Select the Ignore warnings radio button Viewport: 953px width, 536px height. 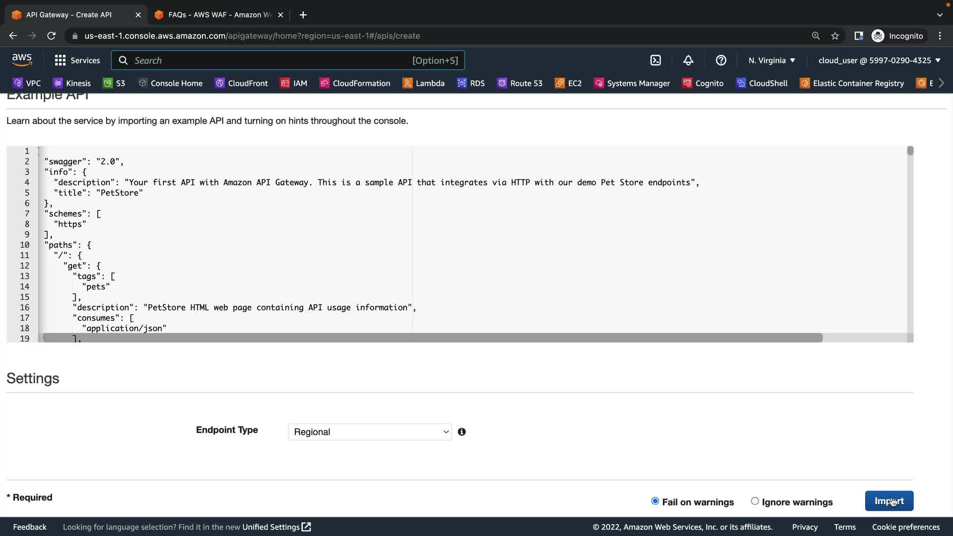(755, 501)
